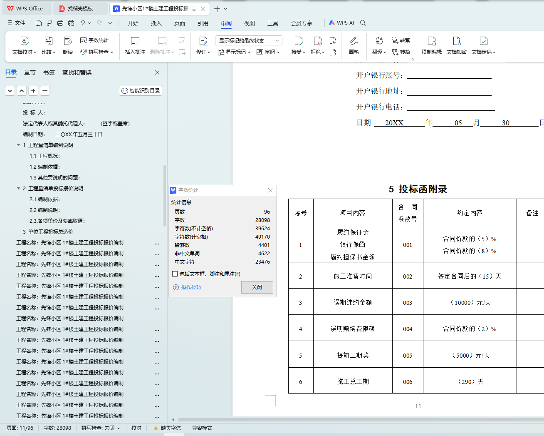This screenshot has height=436, width=544.
Task: Click the print icon in quick toolbar
Action: pos(60,23)
